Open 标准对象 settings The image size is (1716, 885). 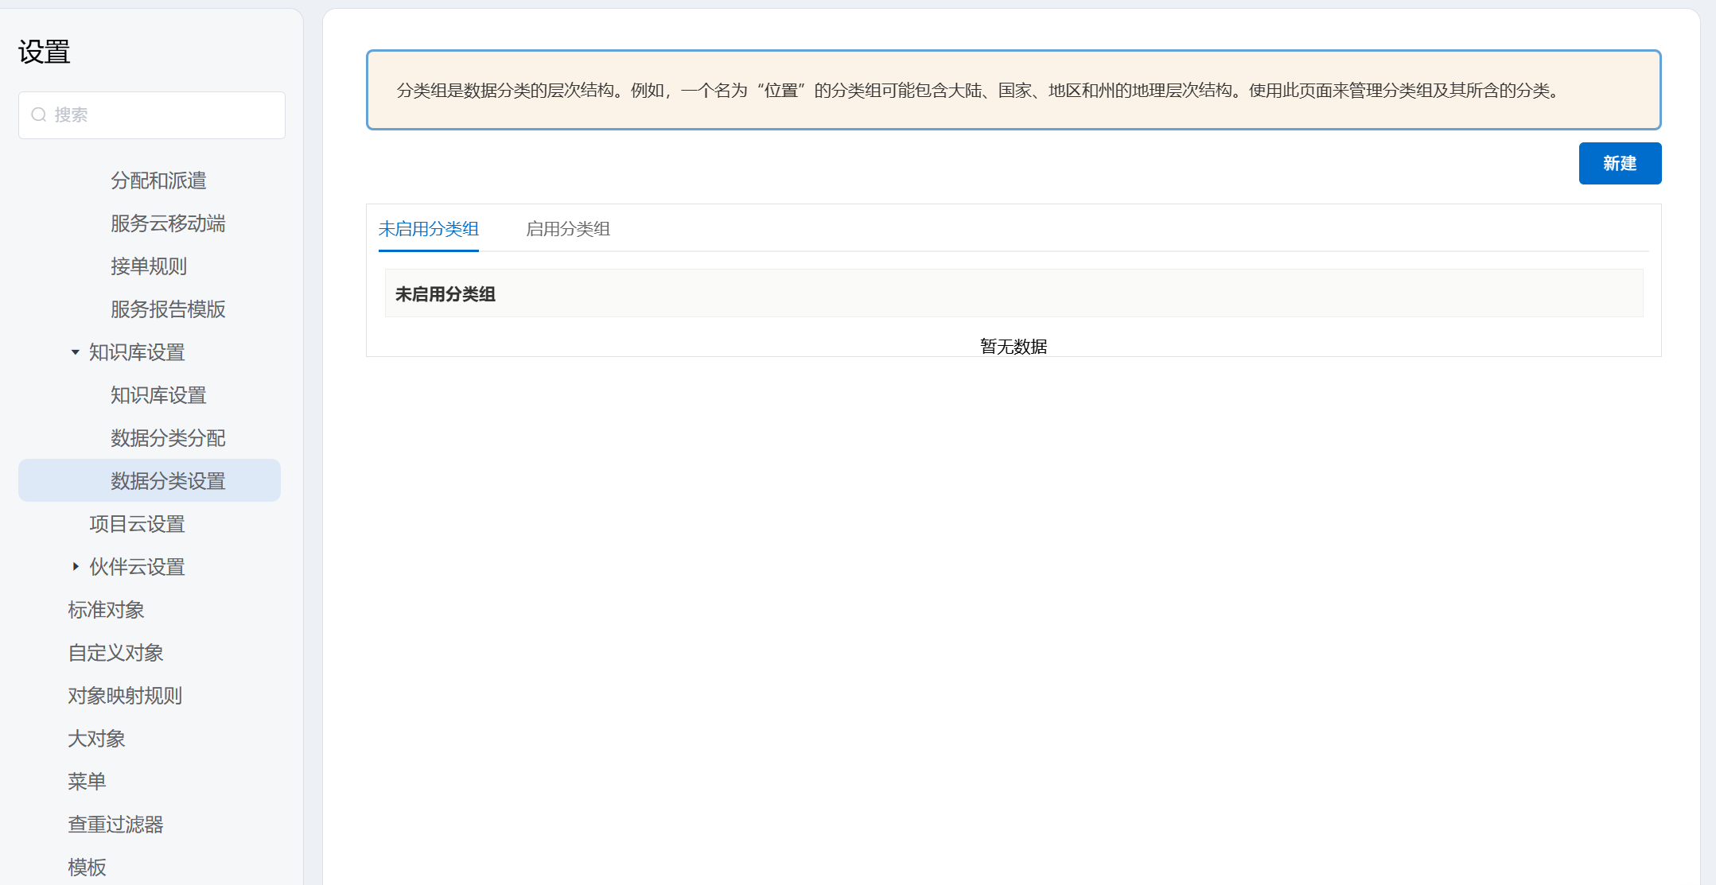(x=106, y=610)
